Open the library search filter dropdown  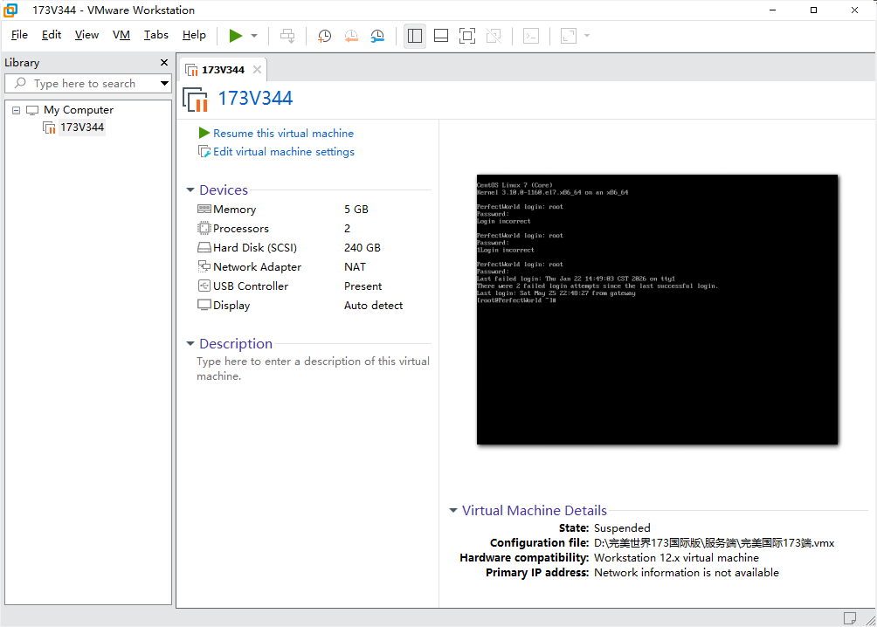[164, 83]
